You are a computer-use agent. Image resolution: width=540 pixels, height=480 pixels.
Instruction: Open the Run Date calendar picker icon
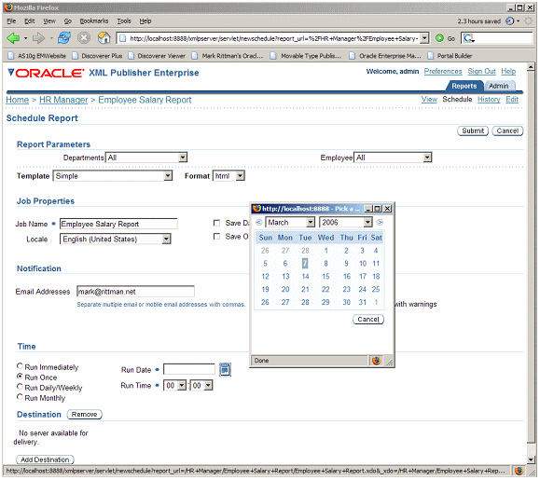(225, 370)
